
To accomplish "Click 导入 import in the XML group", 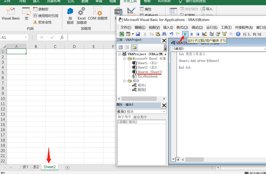I will tap(207, 9).
